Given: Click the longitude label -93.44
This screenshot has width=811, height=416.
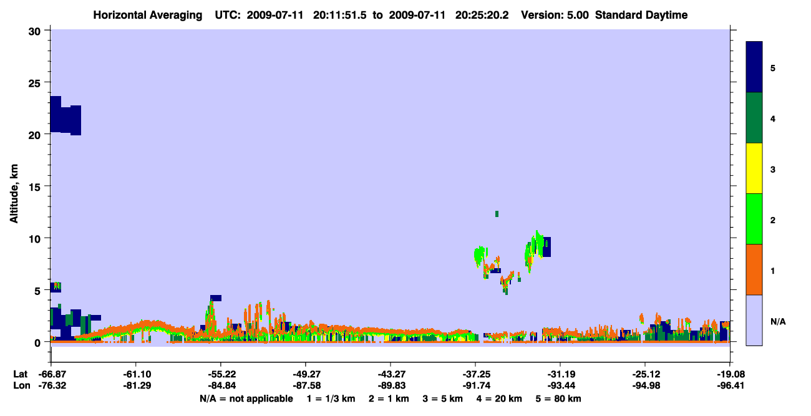Looking at the screenshot, I should (x=560, y=386).
